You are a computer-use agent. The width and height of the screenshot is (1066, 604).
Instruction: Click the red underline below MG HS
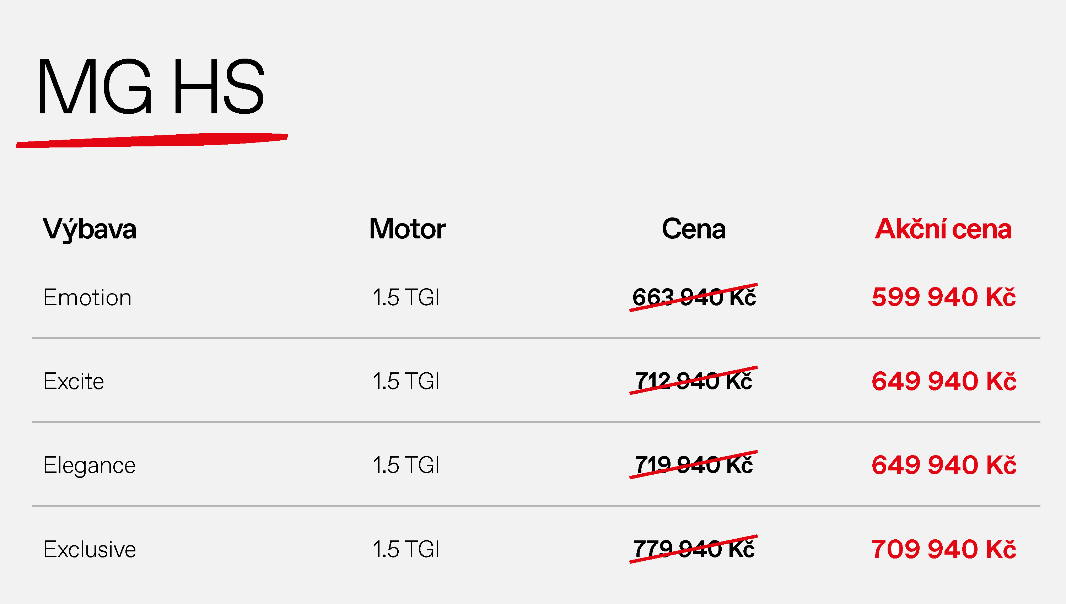click(152, 140)
